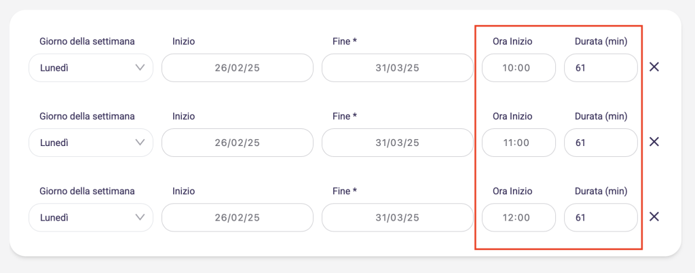The height and width of the screenshot is (273, 695).
Task: Edit the Durata (min) value in the second row
Action: point(601,143)
